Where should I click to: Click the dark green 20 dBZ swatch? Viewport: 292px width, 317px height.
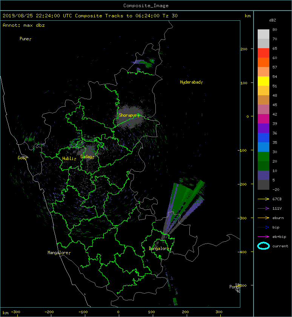click(x=263, y=166)
